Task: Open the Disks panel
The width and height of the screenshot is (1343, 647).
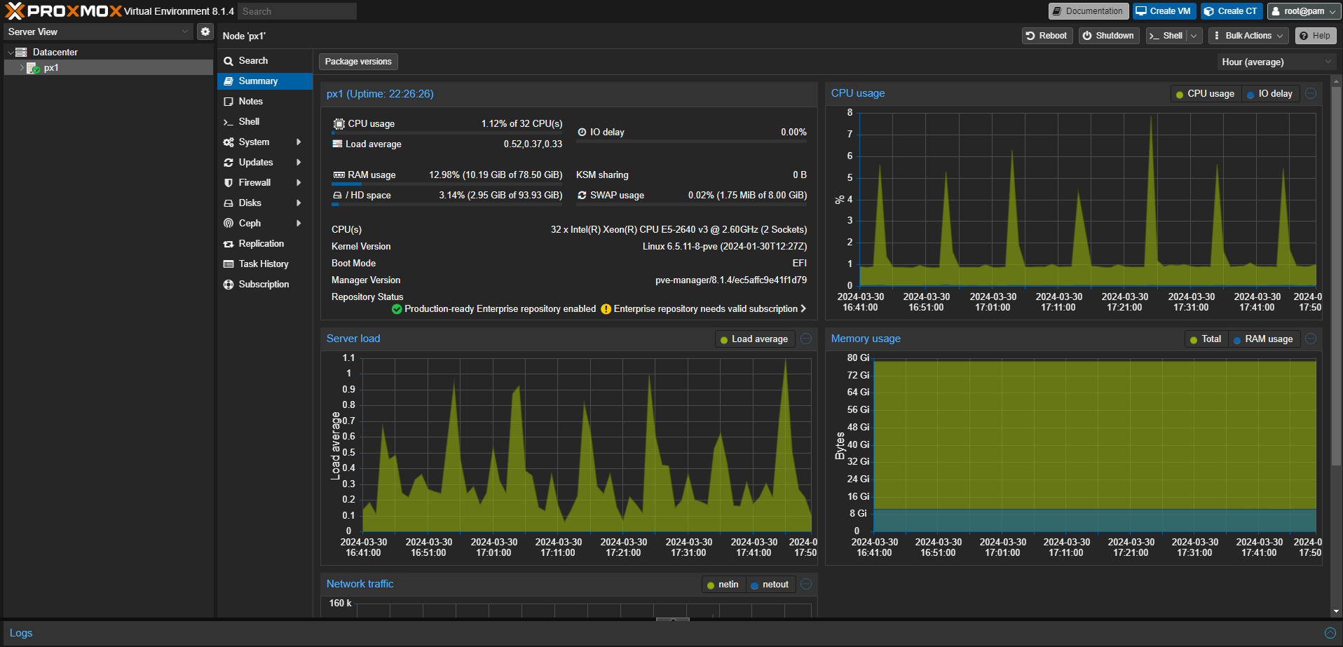Action: [x=250, y=203]
